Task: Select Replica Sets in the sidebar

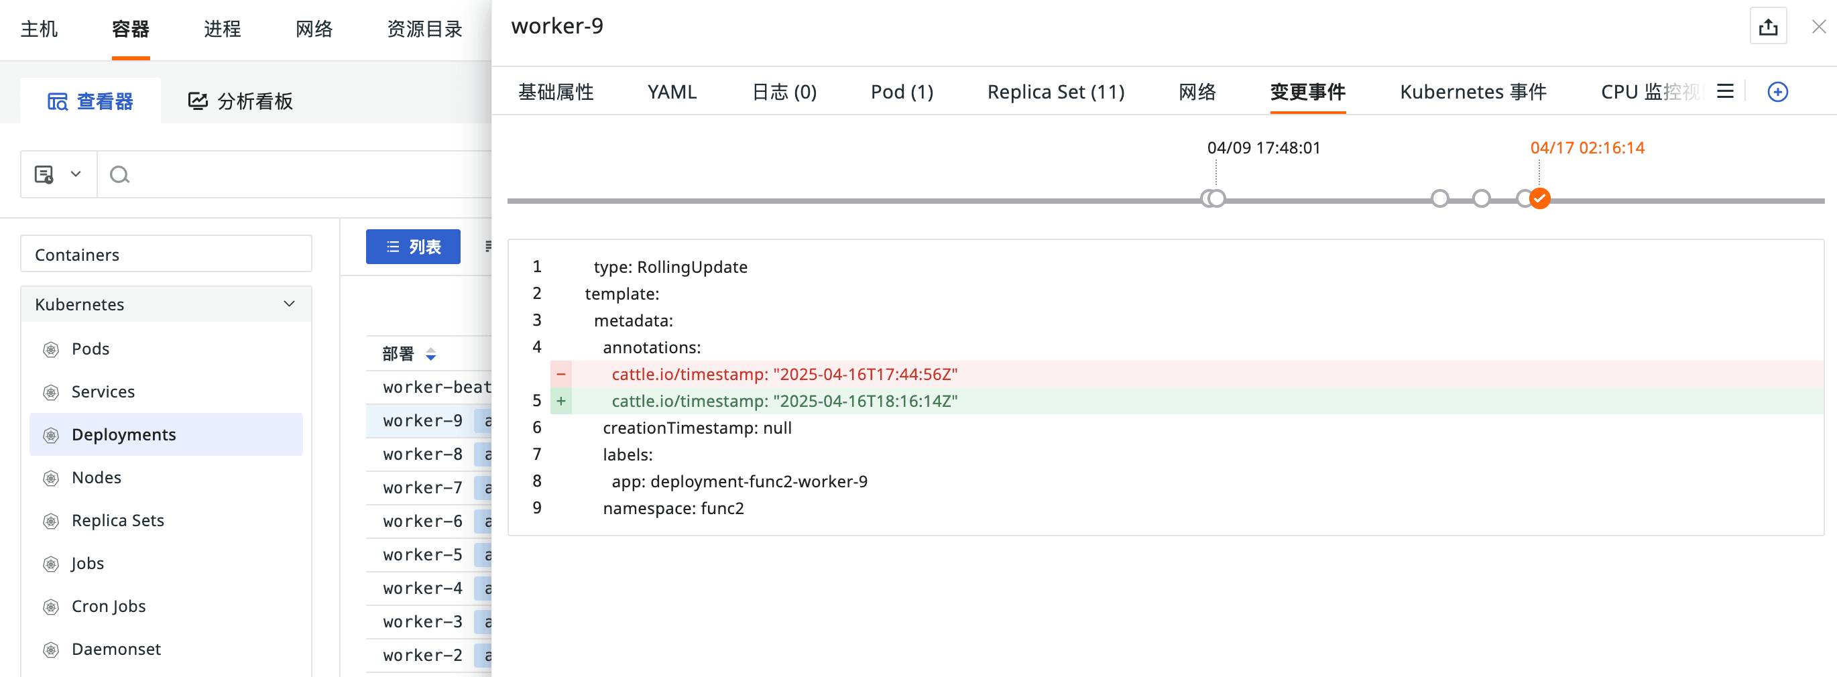Action: pyautogui.click(x=119, y=521)
